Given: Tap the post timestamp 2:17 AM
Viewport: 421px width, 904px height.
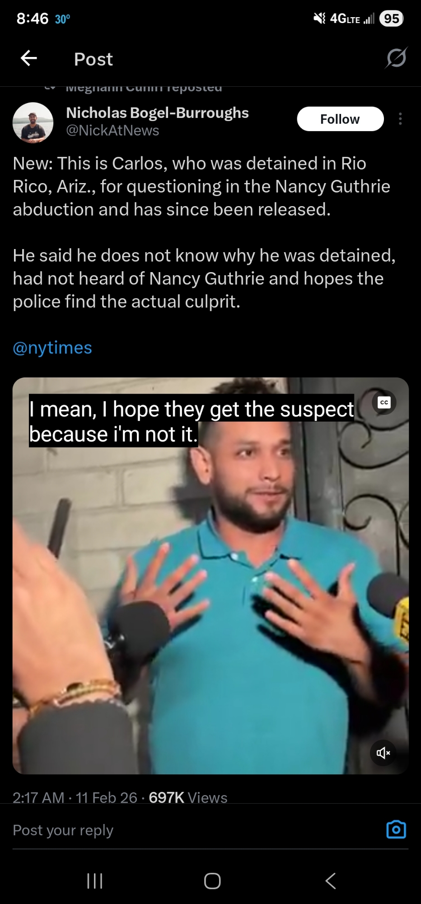Looking at the screenshot, I should click(x=38, y=798).
